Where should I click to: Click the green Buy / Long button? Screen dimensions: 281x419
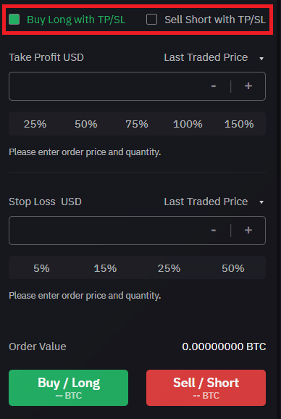(x=68, y=388)
